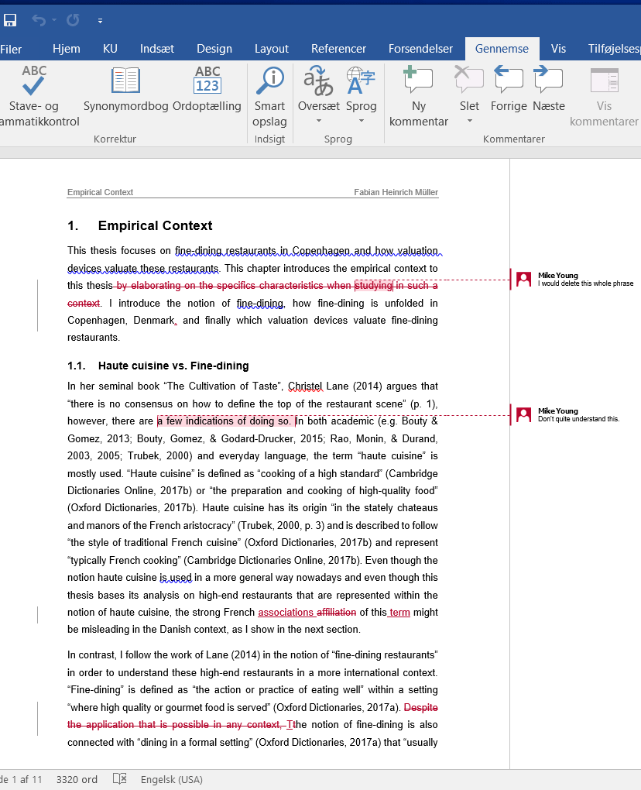The width and height of the screenshot is (641, 790).
Task: Click inserted word 'associations' in red
Action: [286, 613]
